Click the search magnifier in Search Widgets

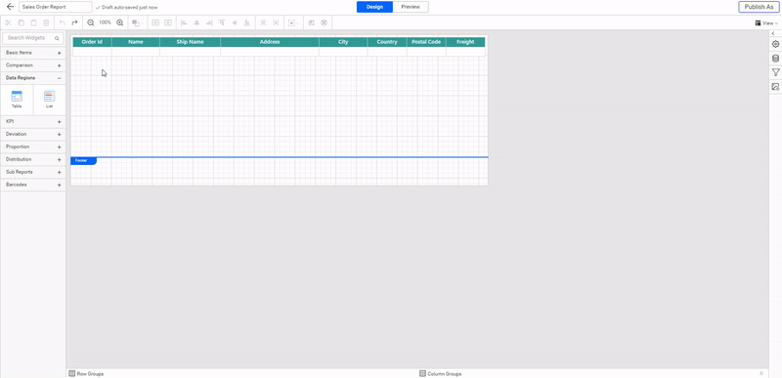click(x=58, y=38)
